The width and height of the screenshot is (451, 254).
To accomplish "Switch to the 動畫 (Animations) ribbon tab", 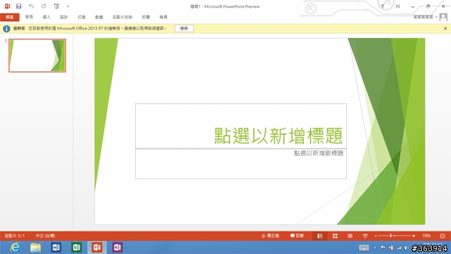I will tap(99, 17).
